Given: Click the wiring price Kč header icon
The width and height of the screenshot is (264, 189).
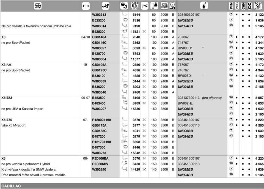Looking at the screenshot, I should coord(258,6).
